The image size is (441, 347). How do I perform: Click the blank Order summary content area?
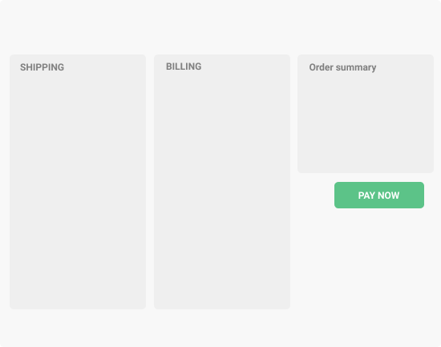(366, 123)
